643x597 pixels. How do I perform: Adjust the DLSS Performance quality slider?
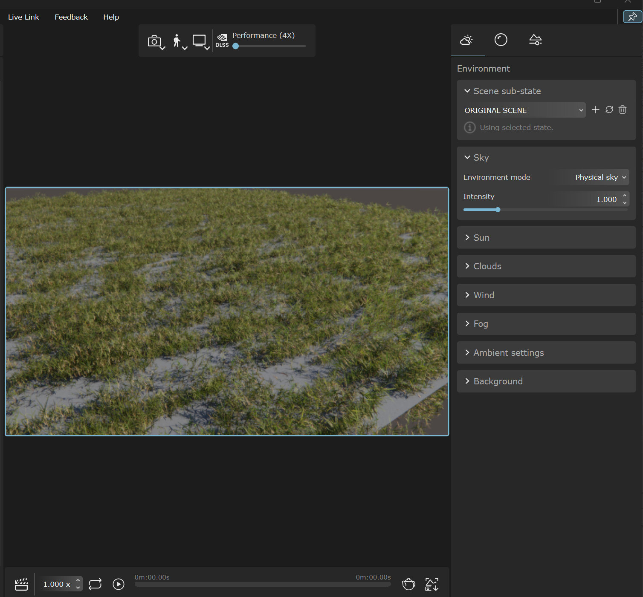[x=269, y=46]
